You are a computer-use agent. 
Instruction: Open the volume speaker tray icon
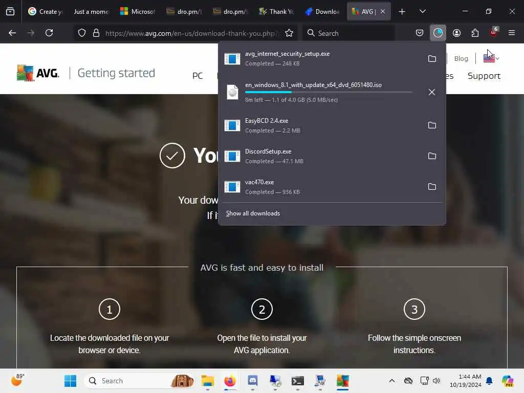coord(436,381)
